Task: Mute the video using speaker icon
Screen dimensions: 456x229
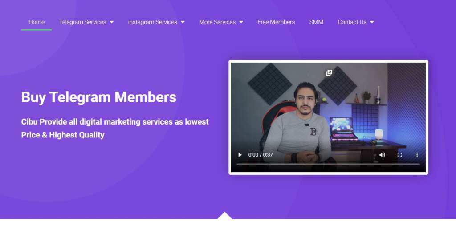Action: [382, 155]
